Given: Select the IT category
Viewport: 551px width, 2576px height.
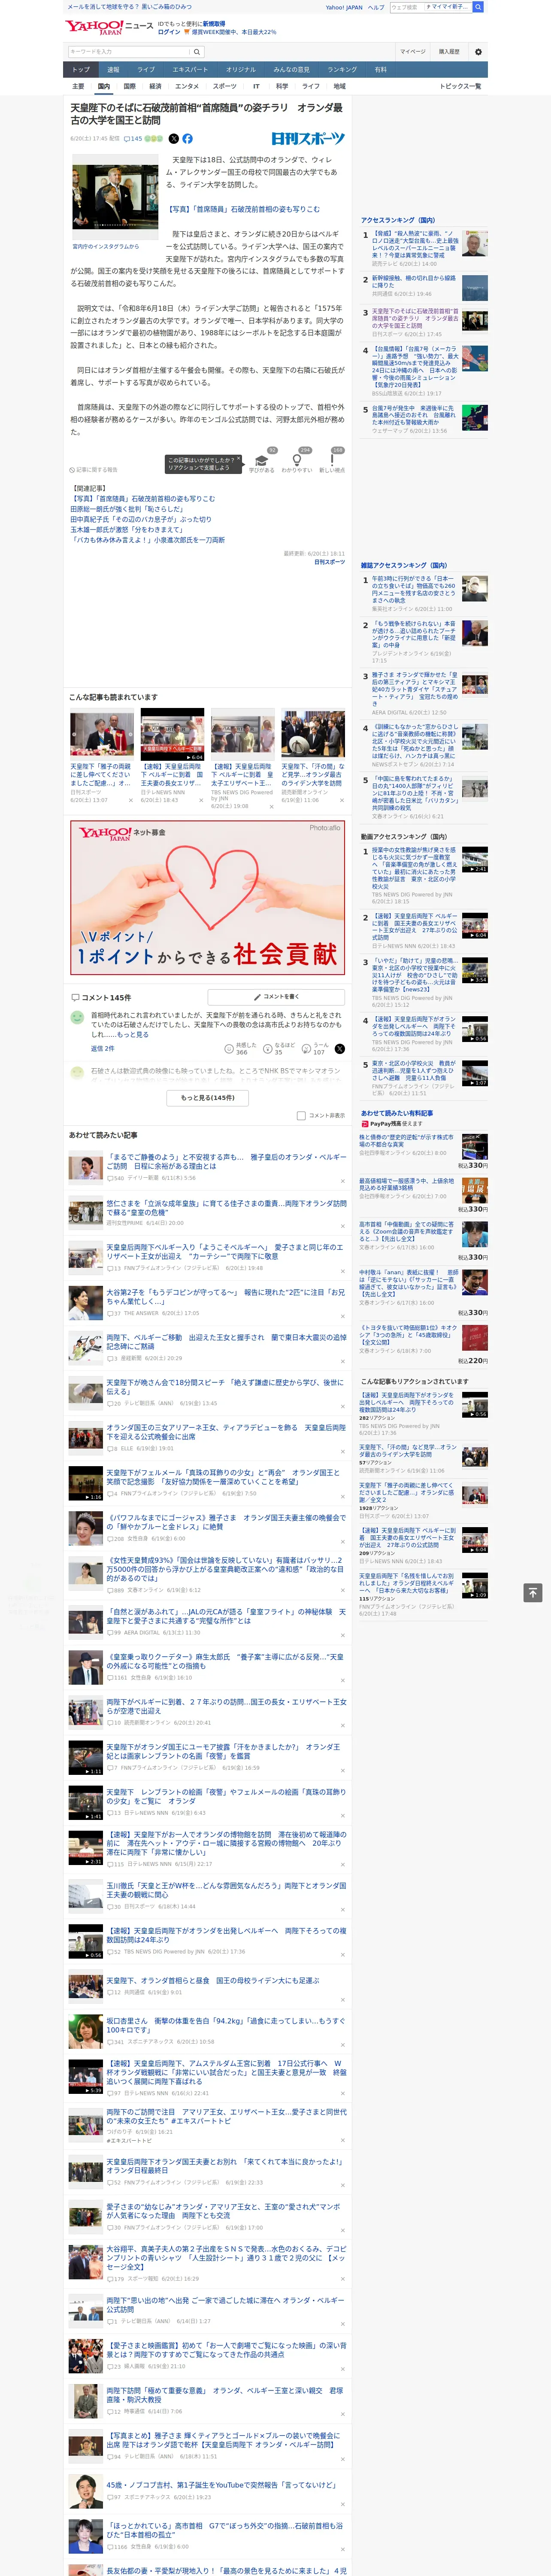Looking at the screenshot, I should pyautogui.click(x=256, y=86).
